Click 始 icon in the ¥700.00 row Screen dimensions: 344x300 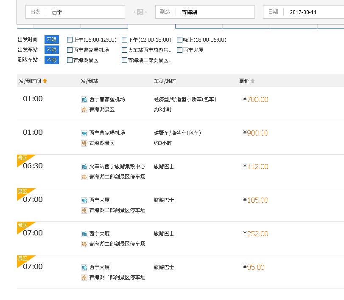pos(84,99)
